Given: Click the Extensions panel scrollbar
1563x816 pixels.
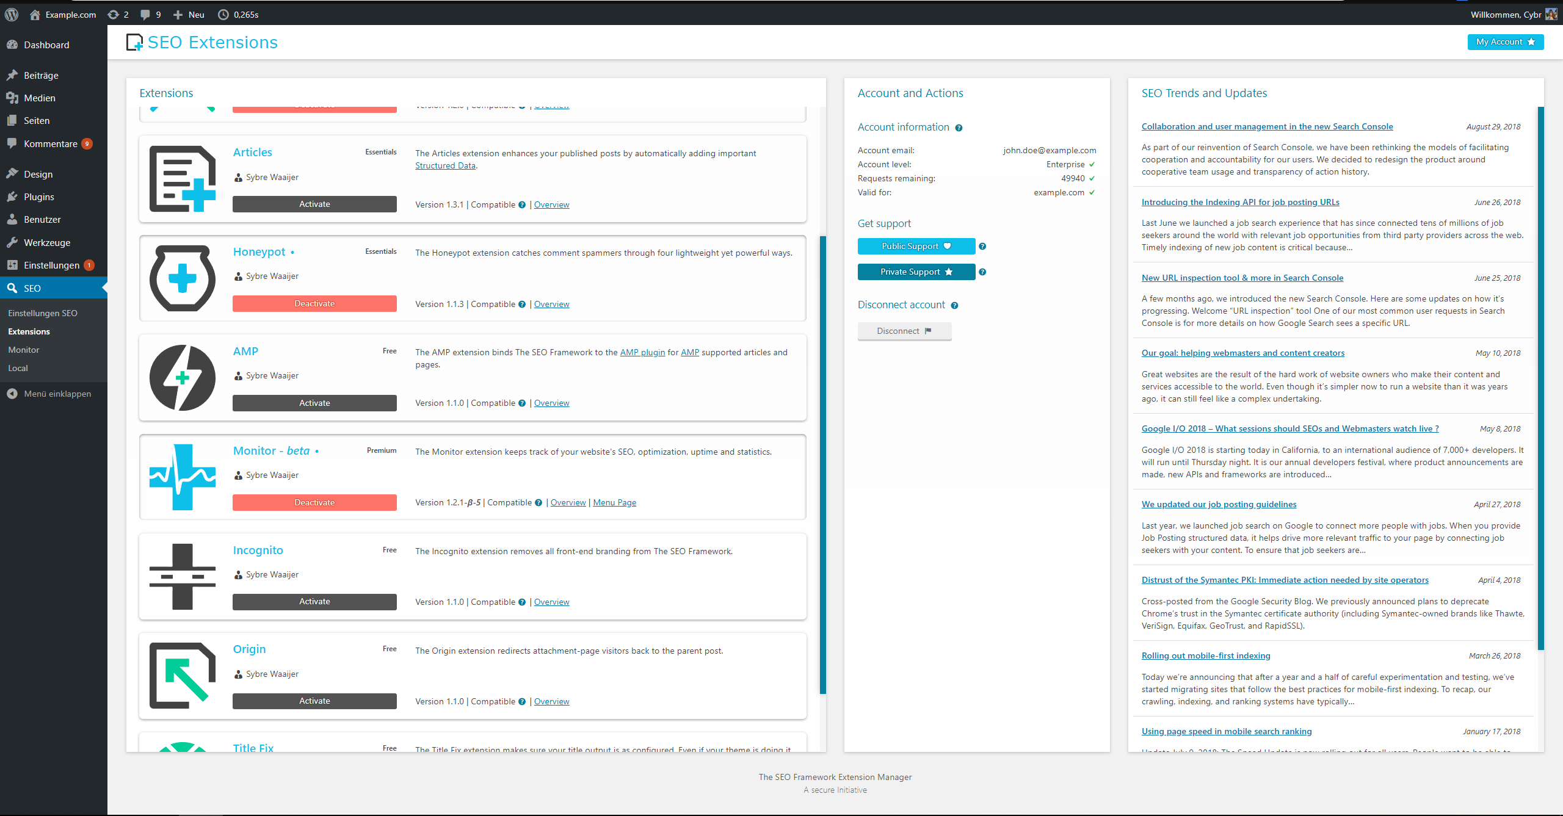Looking at the screenshot, I should pos(823,464).
